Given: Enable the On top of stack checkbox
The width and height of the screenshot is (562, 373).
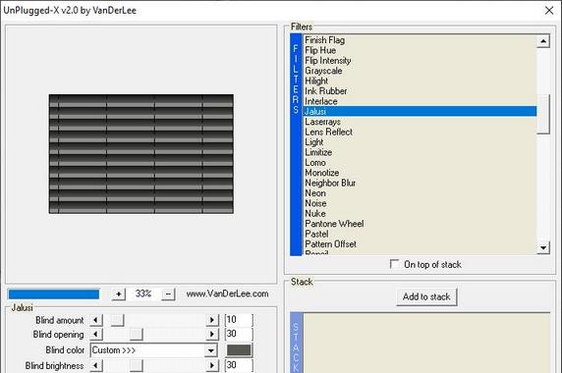Looking at the screenshot, I should 394,264.
